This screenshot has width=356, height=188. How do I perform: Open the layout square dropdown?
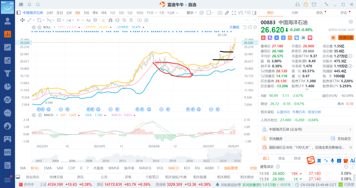(x=210, y=13)
